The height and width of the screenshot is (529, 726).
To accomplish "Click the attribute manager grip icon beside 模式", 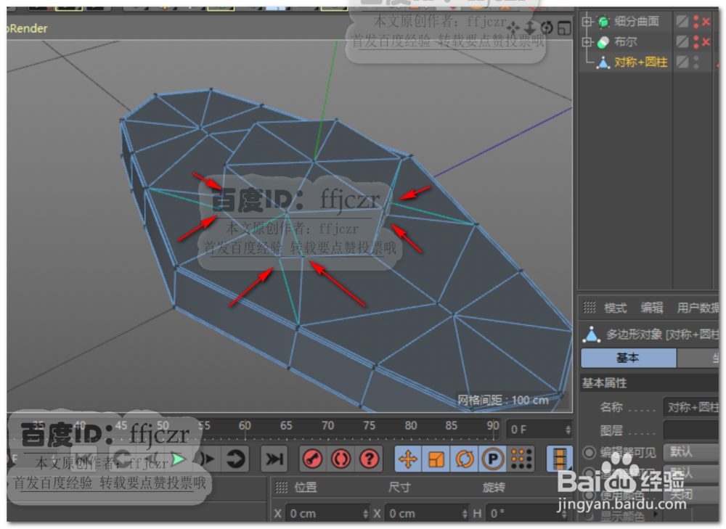I will [590, 307].
